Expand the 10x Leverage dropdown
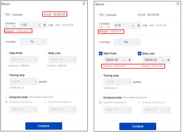 pyautogui.click(x=127, y=42)
